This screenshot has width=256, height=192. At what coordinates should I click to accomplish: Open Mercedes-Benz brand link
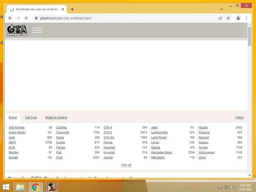161,152
